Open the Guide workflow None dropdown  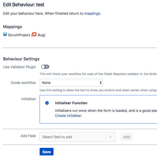[71, 83]
